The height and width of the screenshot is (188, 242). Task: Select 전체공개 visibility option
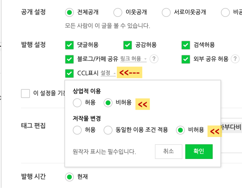pos(70,12)
